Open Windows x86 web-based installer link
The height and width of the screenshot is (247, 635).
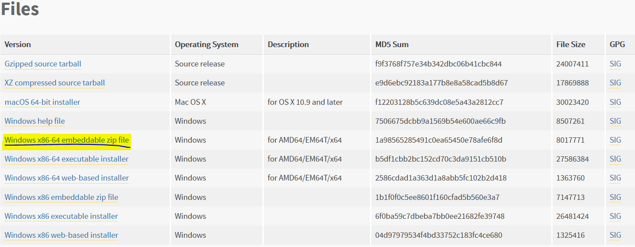[61, 235]
